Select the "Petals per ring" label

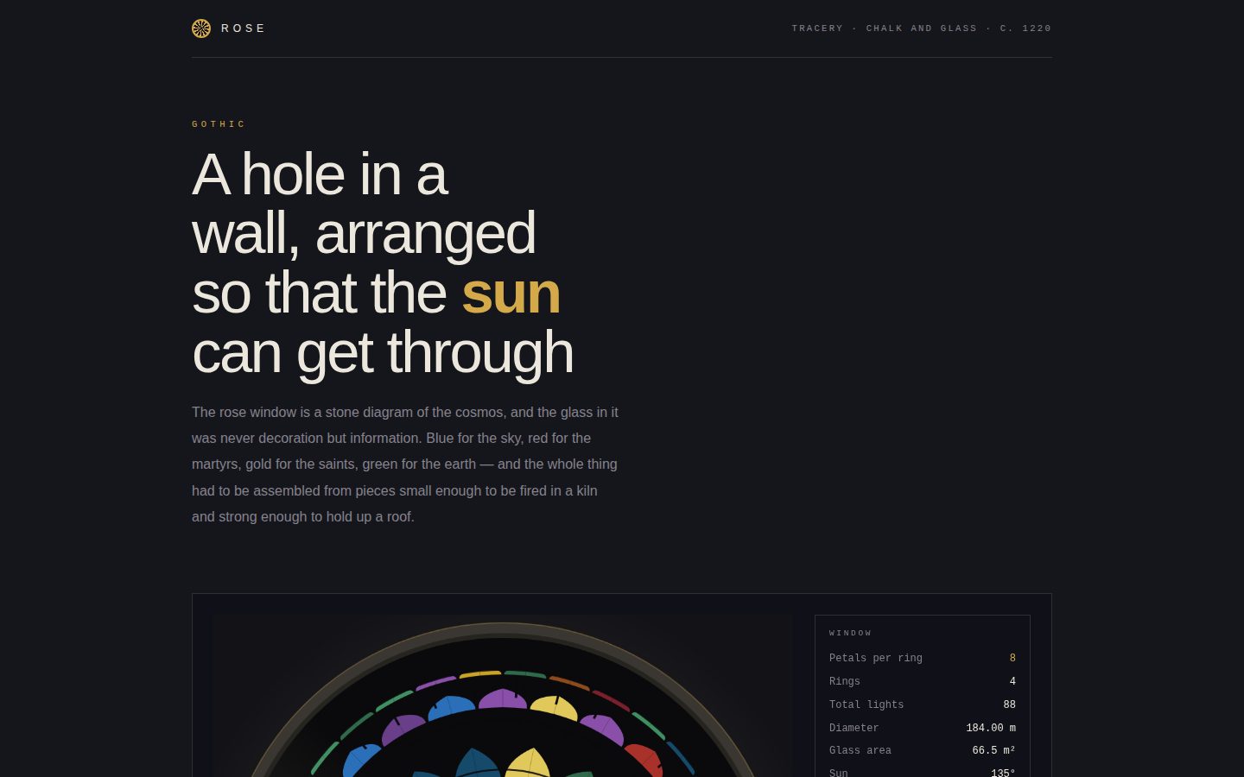(x=876, y=658)
